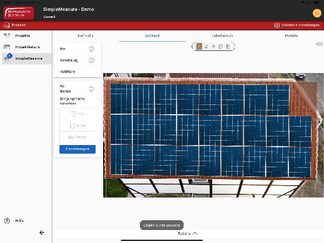Switch to the Tabellarisch tab
Screen dimensions: 324x243
pos(222,36)
